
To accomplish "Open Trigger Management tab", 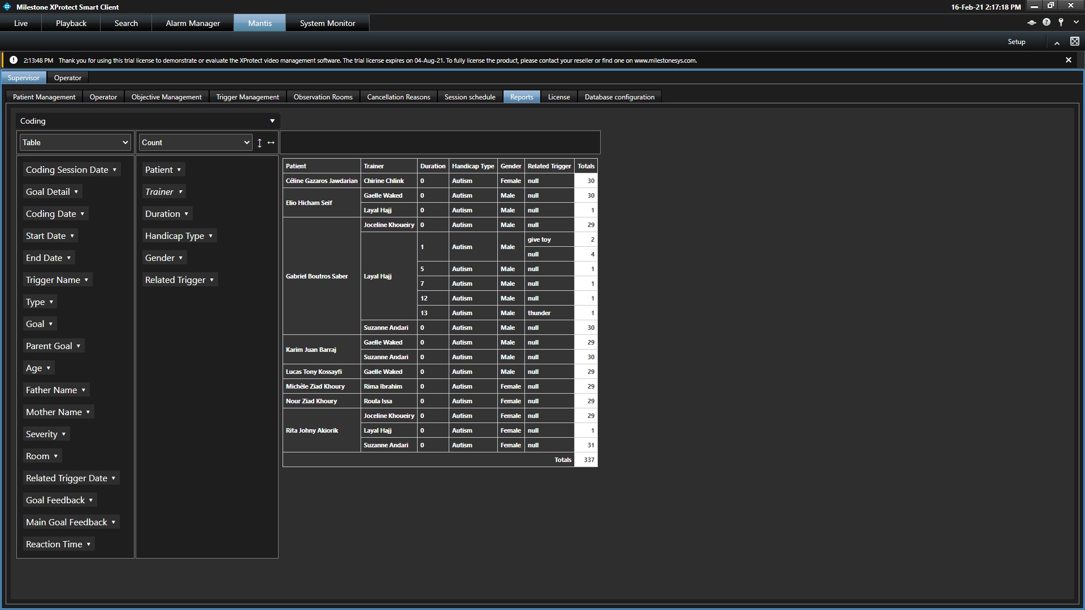I will (248, 97).
